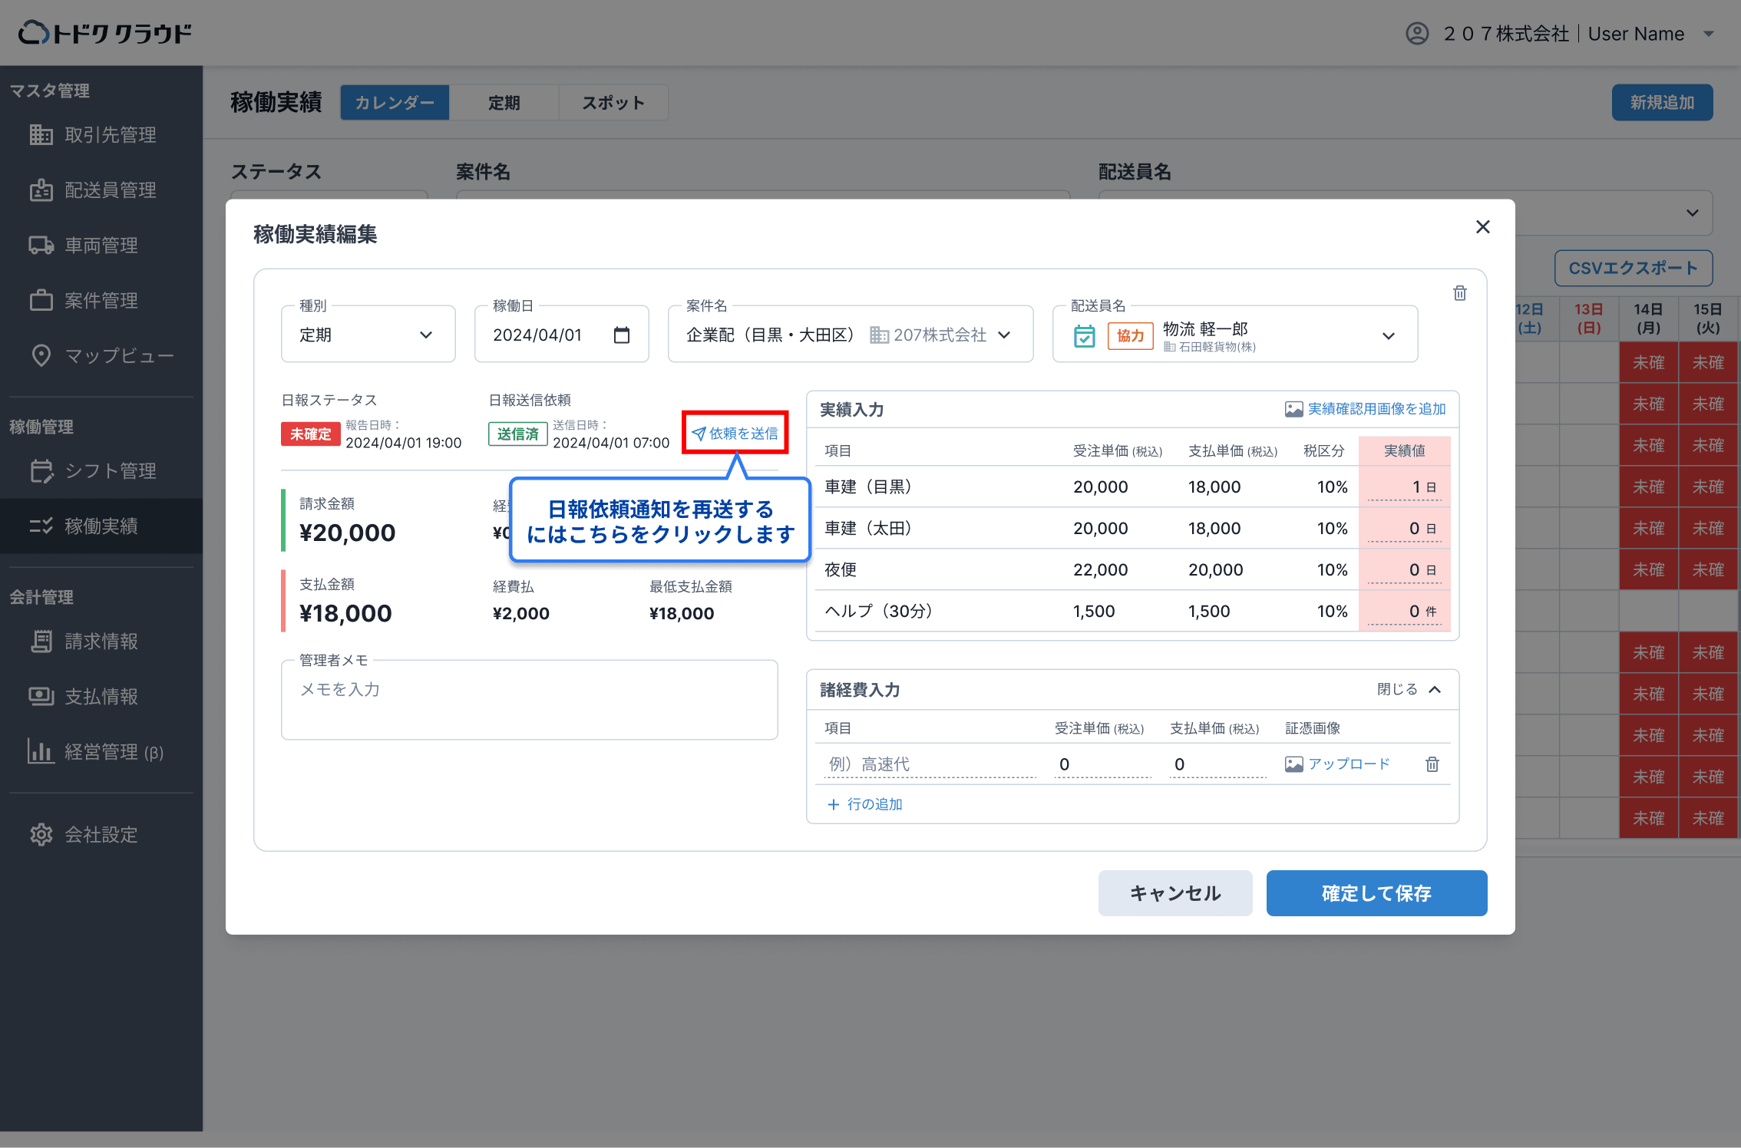Click 経費払 value ¥2,000

click(521, 613)
